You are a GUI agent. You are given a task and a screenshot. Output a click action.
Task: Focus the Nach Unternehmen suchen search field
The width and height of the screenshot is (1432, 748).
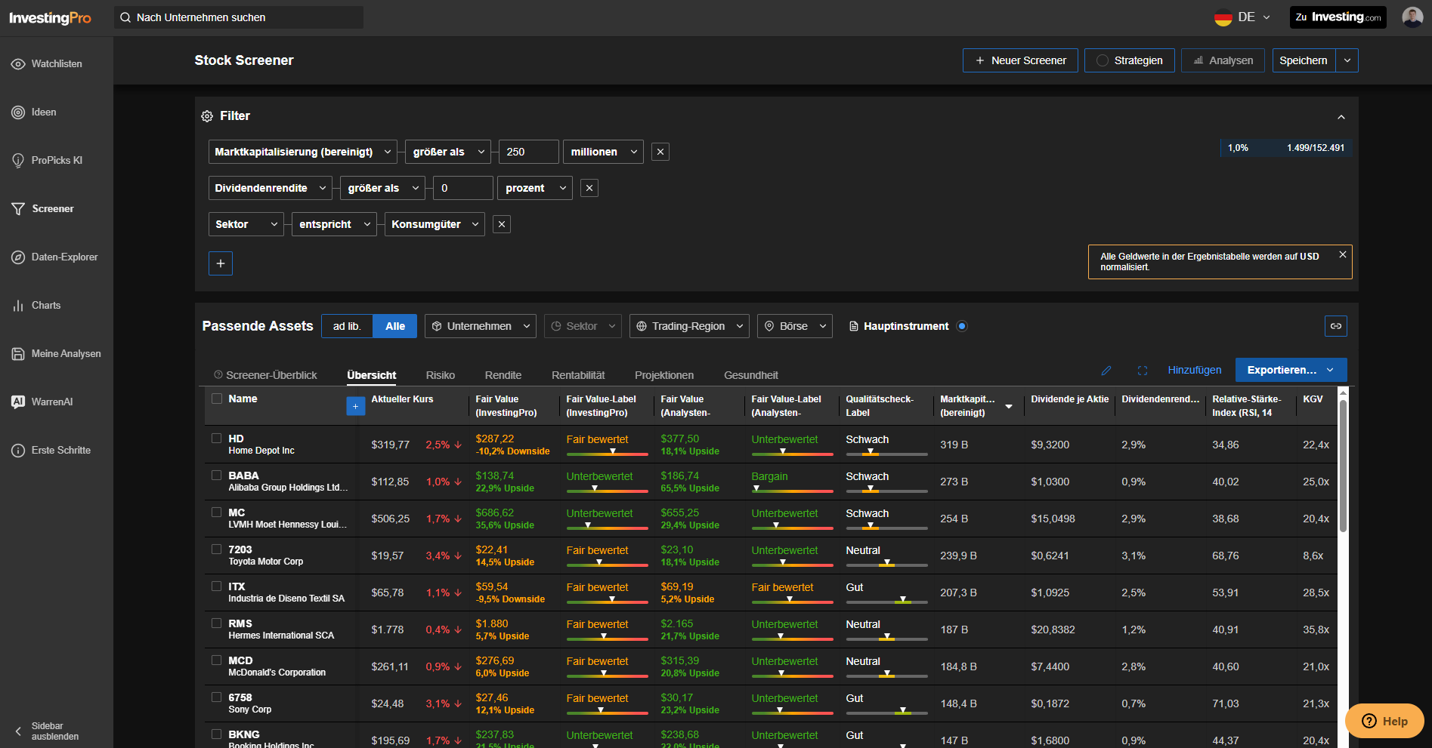pos(239,17)
